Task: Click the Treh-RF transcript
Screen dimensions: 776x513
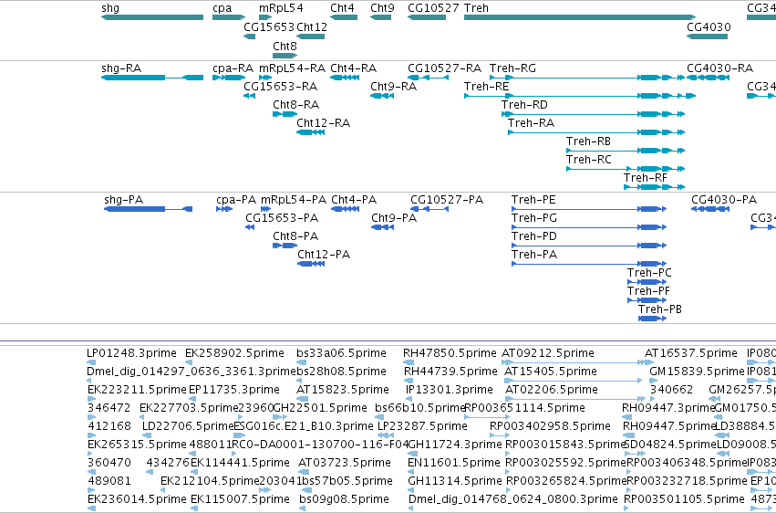Action: click(x=654, y=187)
